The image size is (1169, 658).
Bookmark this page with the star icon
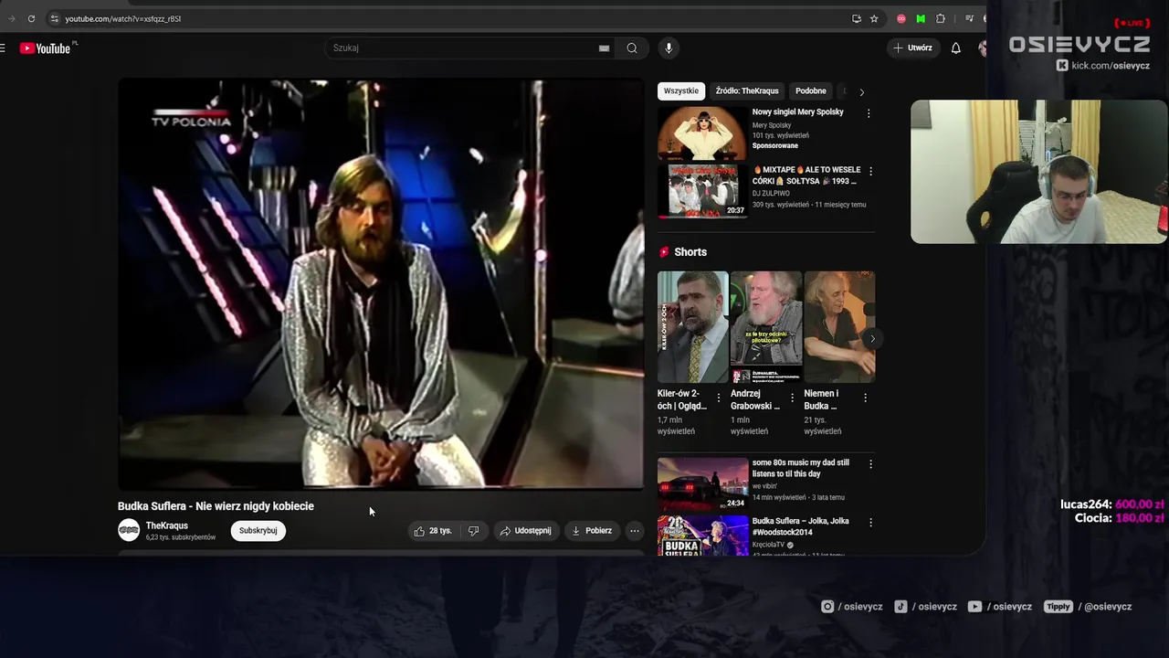[874, 18]
